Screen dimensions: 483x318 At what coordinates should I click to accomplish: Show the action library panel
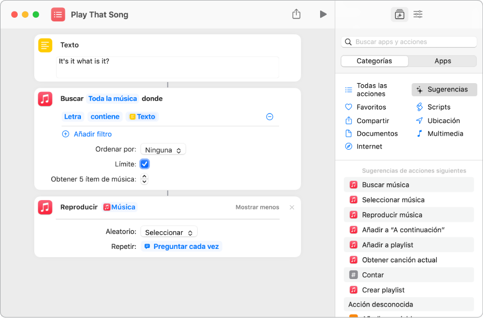click(399, 14)
